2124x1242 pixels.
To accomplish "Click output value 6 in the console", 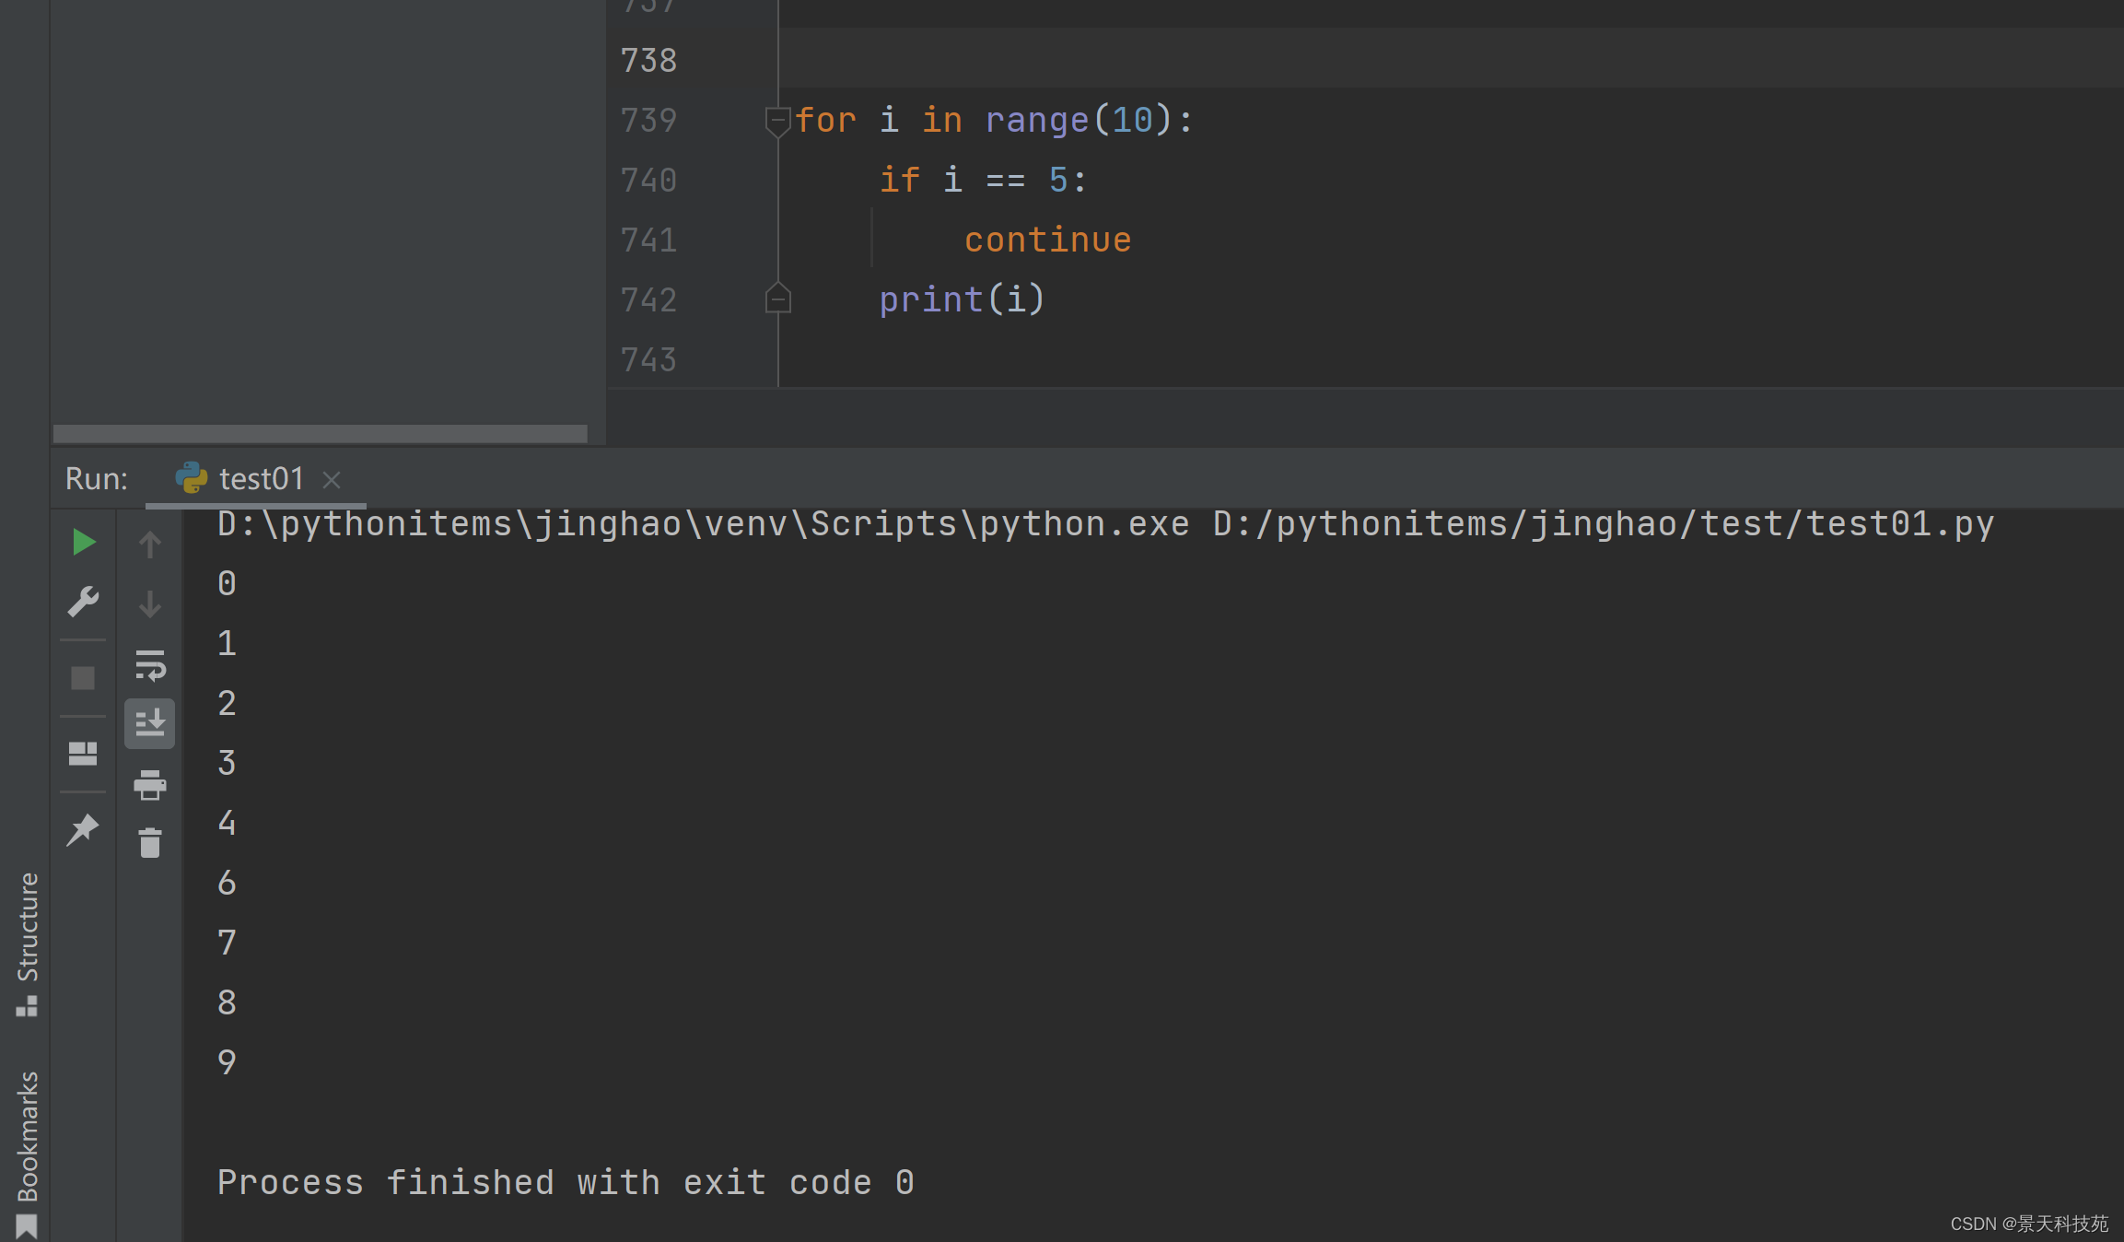I will 227,884.
